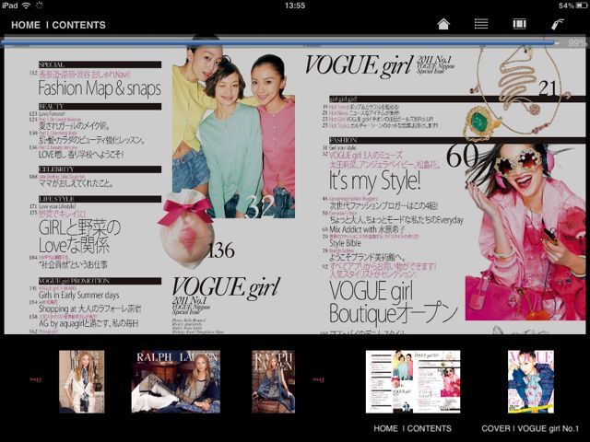Tap the VOGUE girl Boutique headline
The image size is (590, 442).
pos(394,303)
